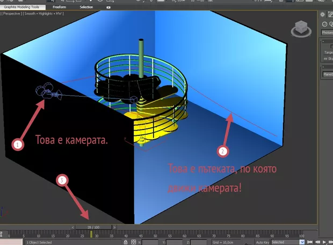Click the mr Sky light button
Viewport: 333px width, 245px height.
point(327,58)
